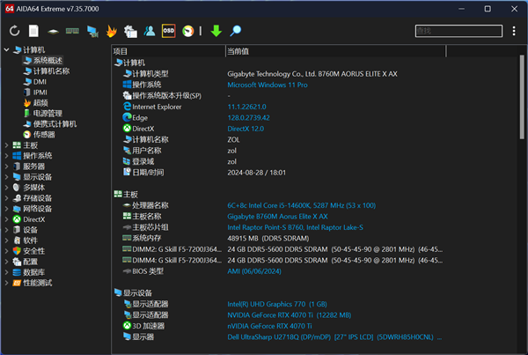The image size is (528, 355).
Task: Expand the 操作系统 tree node
Action: point(6,156)
